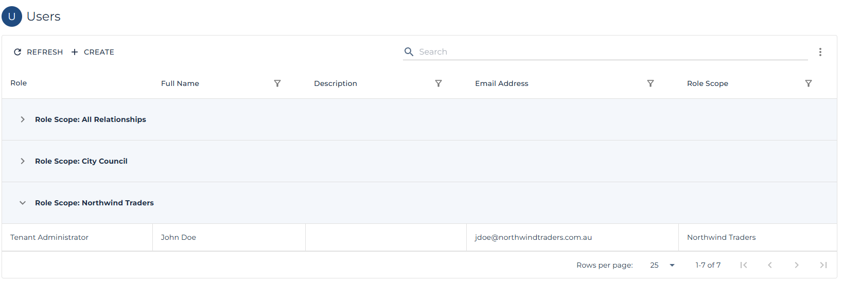Open the Full Name column filter

[277, 83]
